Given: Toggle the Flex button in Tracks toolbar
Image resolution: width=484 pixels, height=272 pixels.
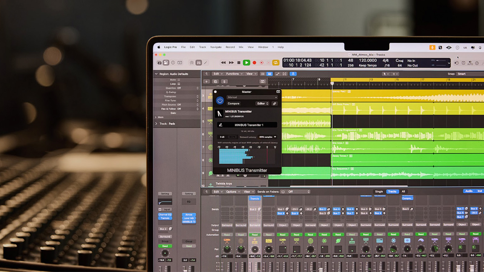Looking at the screenshot, I should 285,74.
